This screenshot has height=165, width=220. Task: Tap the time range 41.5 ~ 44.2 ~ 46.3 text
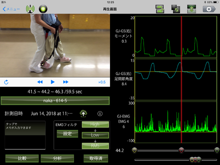point(55,92)
